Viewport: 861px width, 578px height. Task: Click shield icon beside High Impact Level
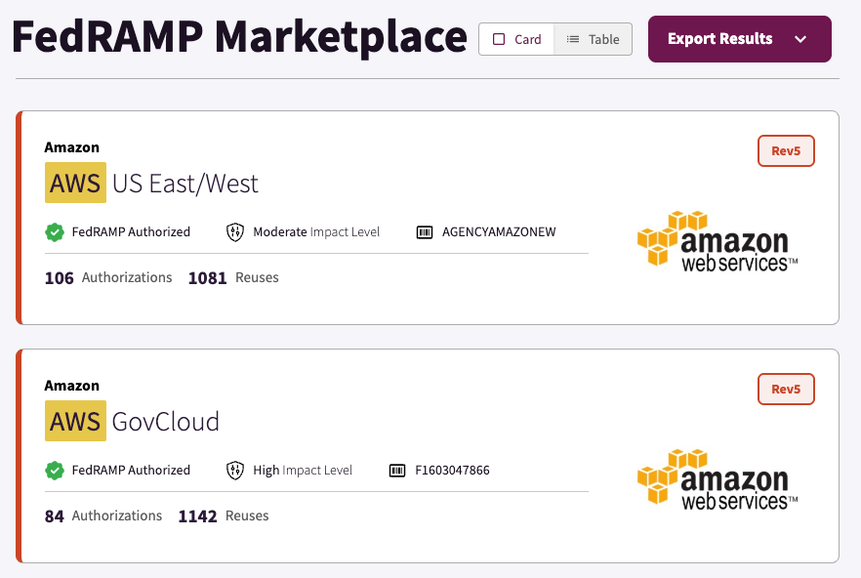234,471
